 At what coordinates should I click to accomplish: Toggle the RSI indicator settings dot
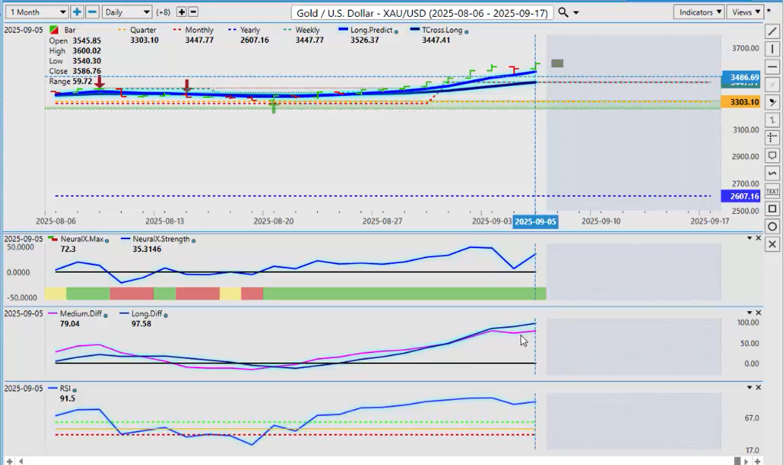click(x=75, y=389)
